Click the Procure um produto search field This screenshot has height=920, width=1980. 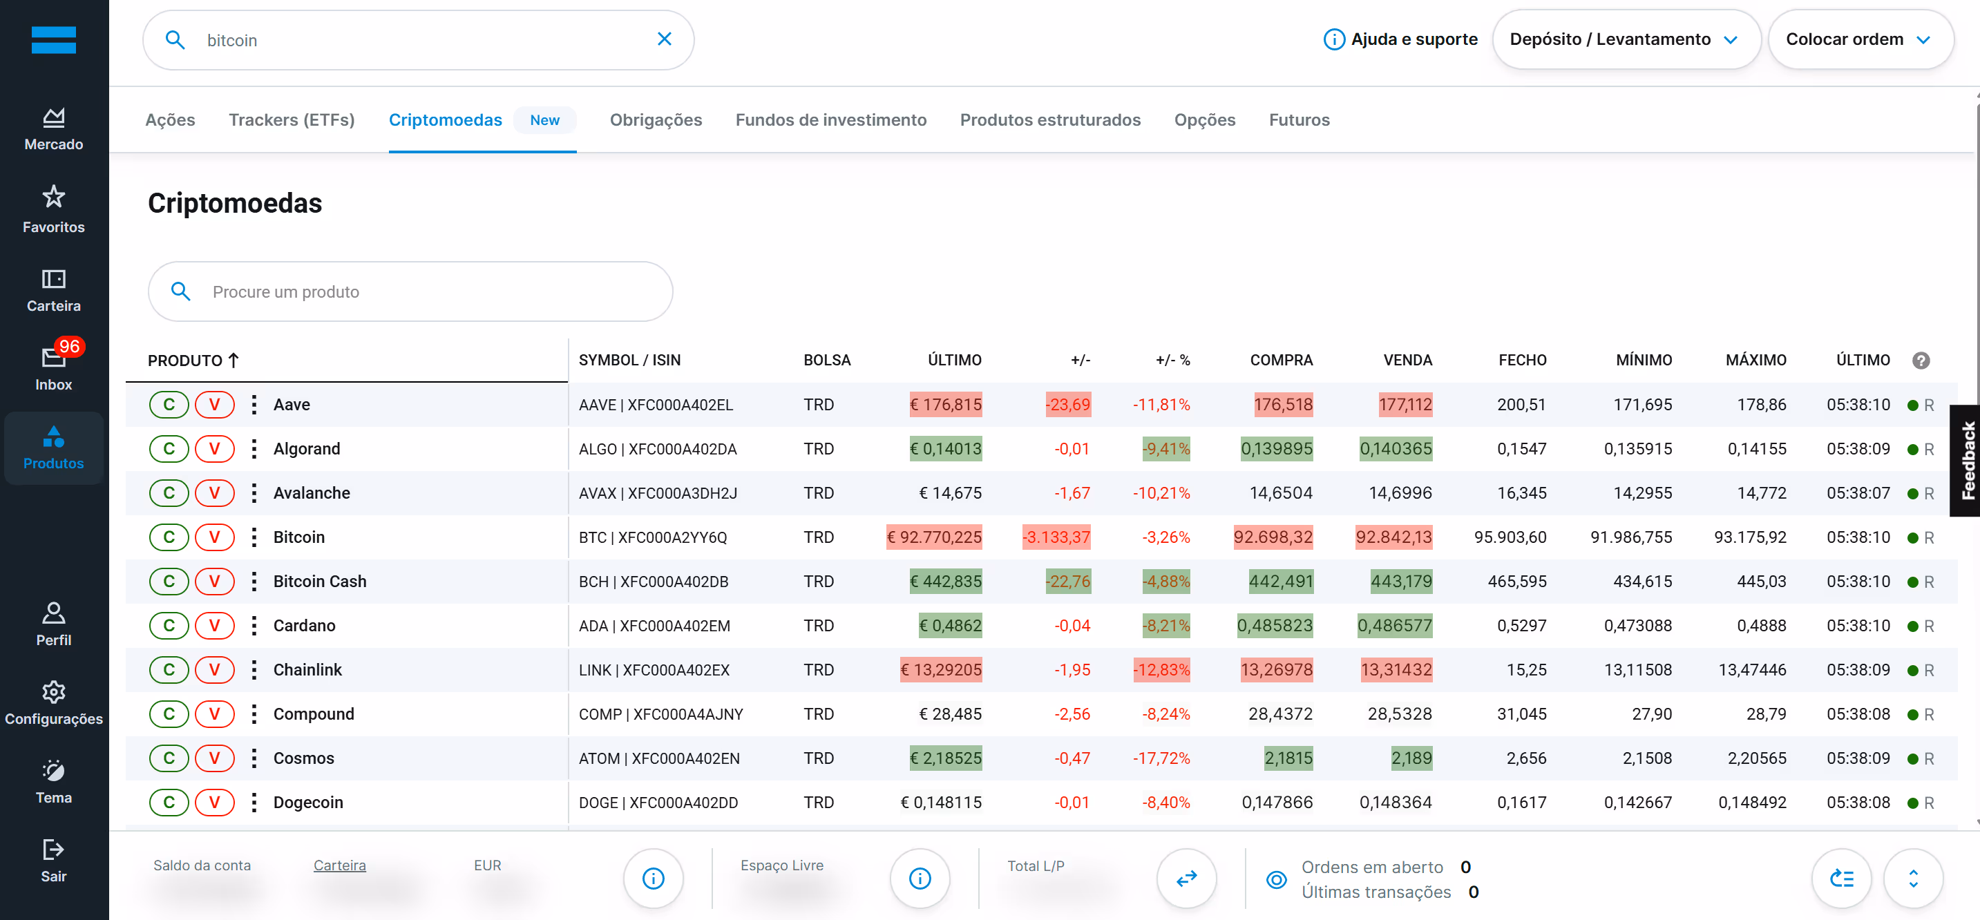point(411,292)
